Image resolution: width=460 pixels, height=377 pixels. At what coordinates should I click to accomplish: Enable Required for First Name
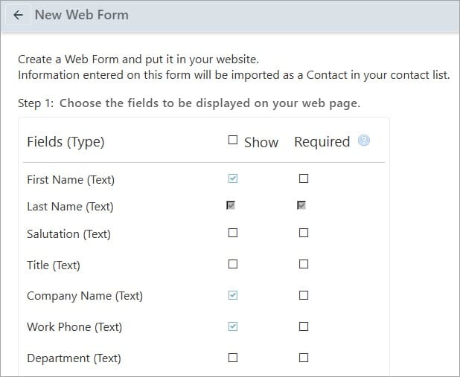click(303, 178)
